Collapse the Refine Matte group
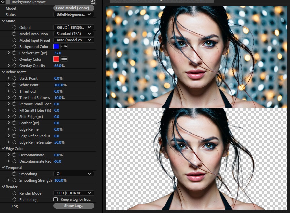The height and width of the screenshot is (213, 290). point(3,72)
